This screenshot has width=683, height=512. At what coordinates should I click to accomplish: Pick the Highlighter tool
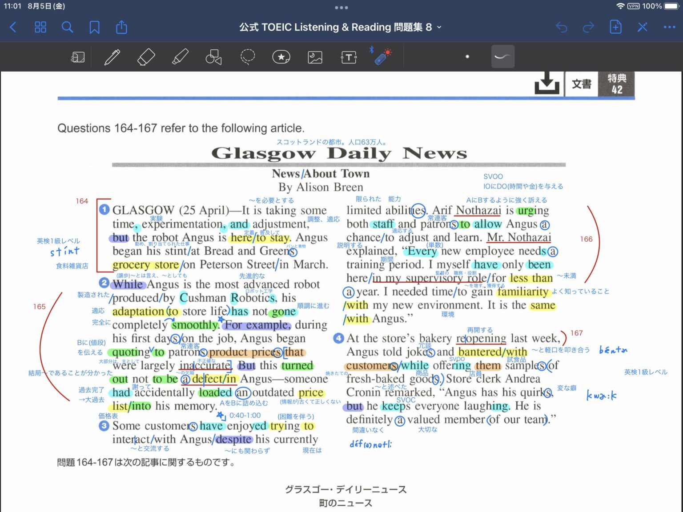pyautogui.click(x=180, y=57)
